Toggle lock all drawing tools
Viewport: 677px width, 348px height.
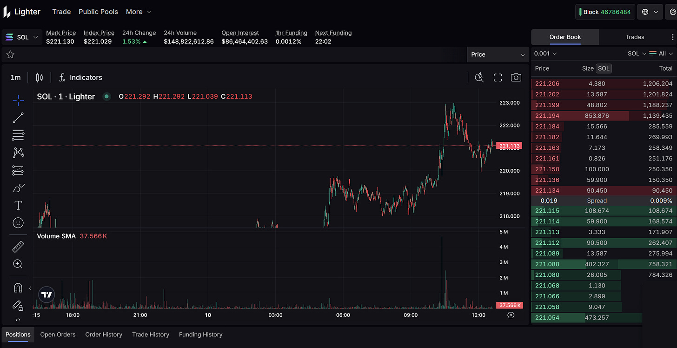18,306
